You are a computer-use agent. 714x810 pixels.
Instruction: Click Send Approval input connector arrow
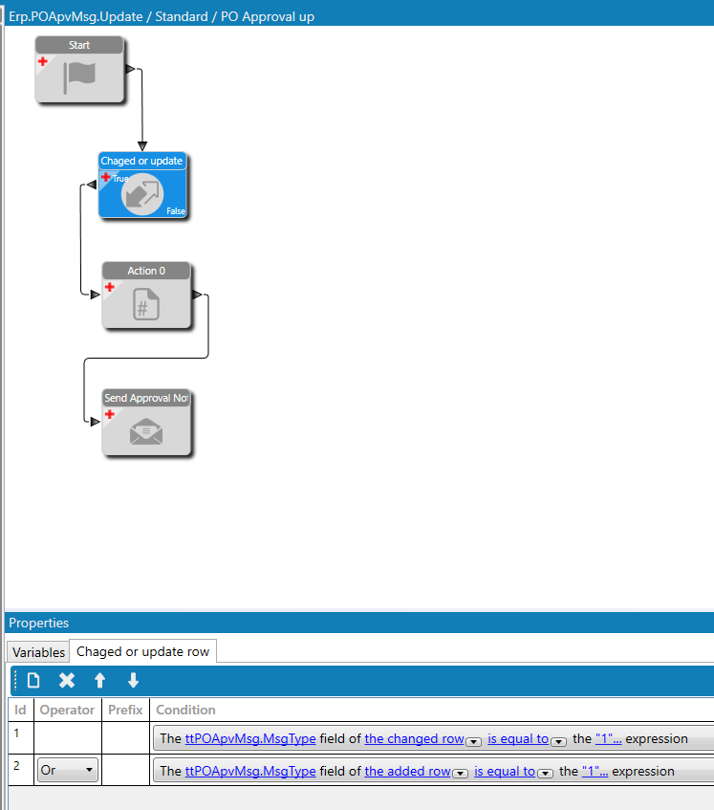point(95,422)
